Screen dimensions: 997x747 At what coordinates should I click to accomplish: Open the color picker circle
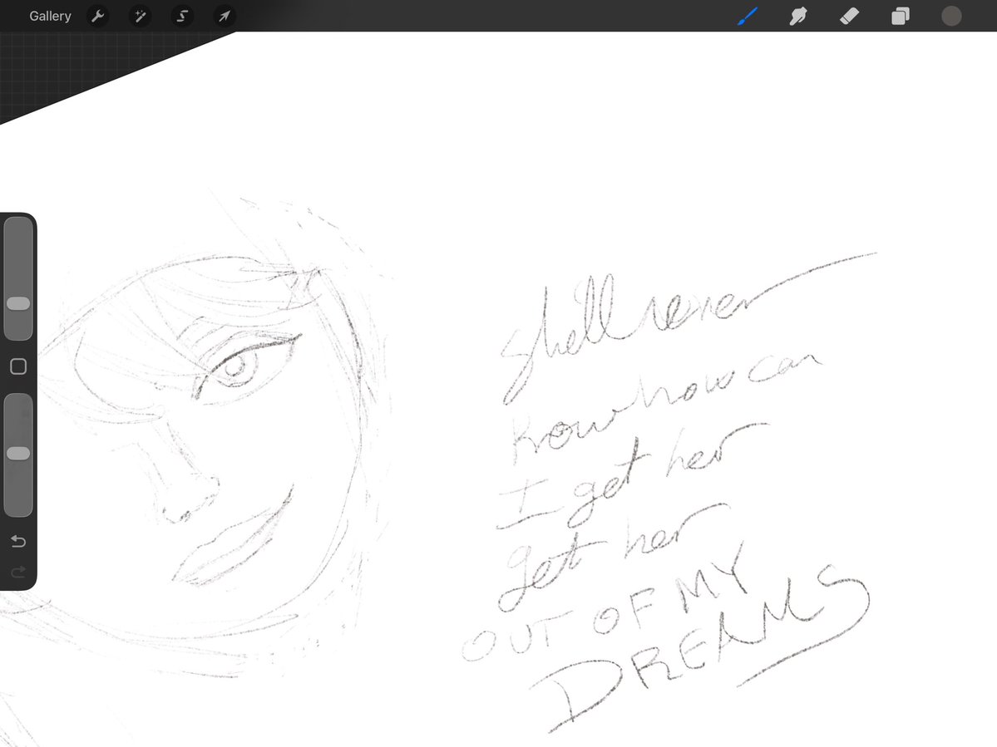click(x=951, y=16)
